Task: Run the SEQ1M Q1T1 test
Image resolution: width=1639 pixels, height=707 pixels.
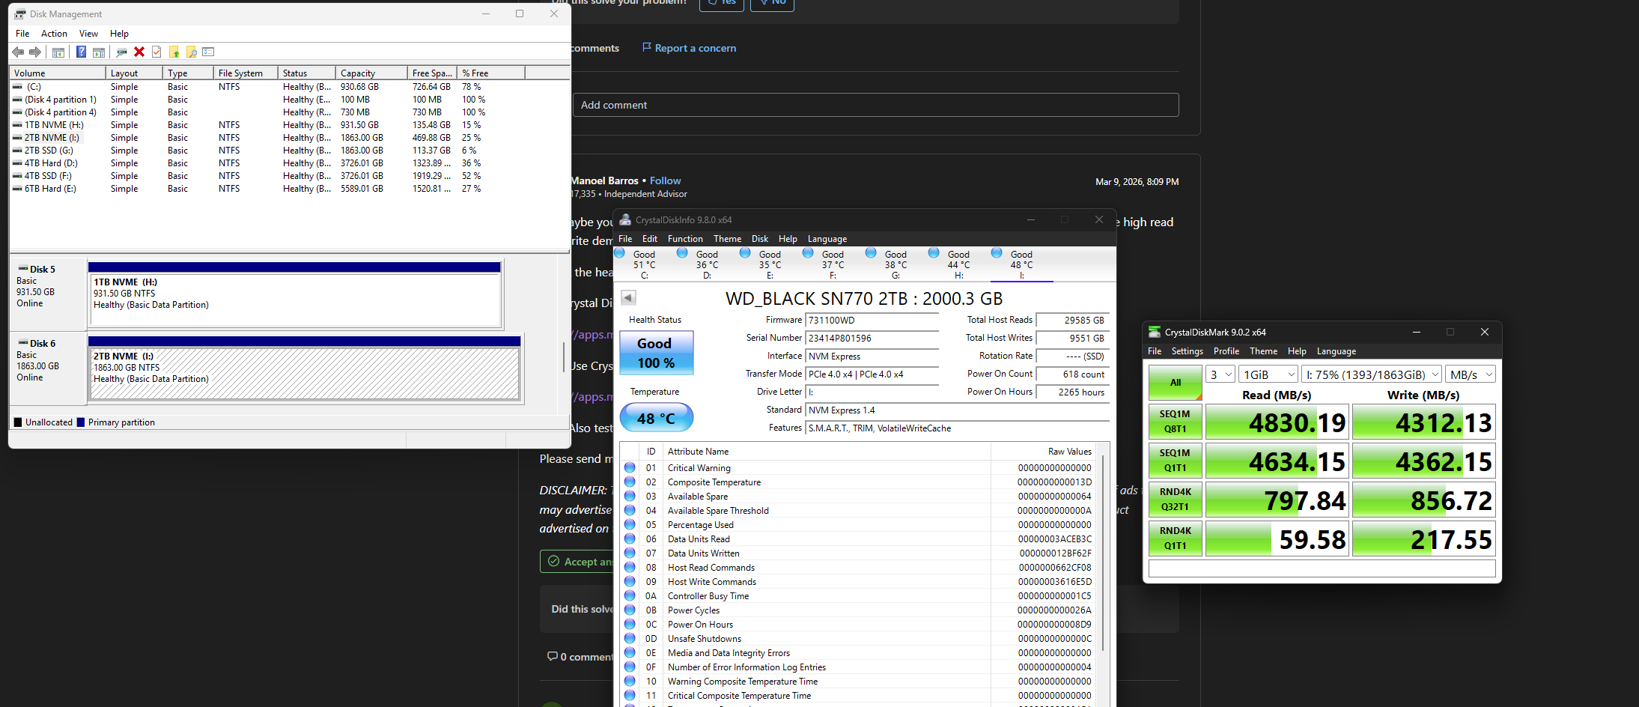Action: [1176, 461]
